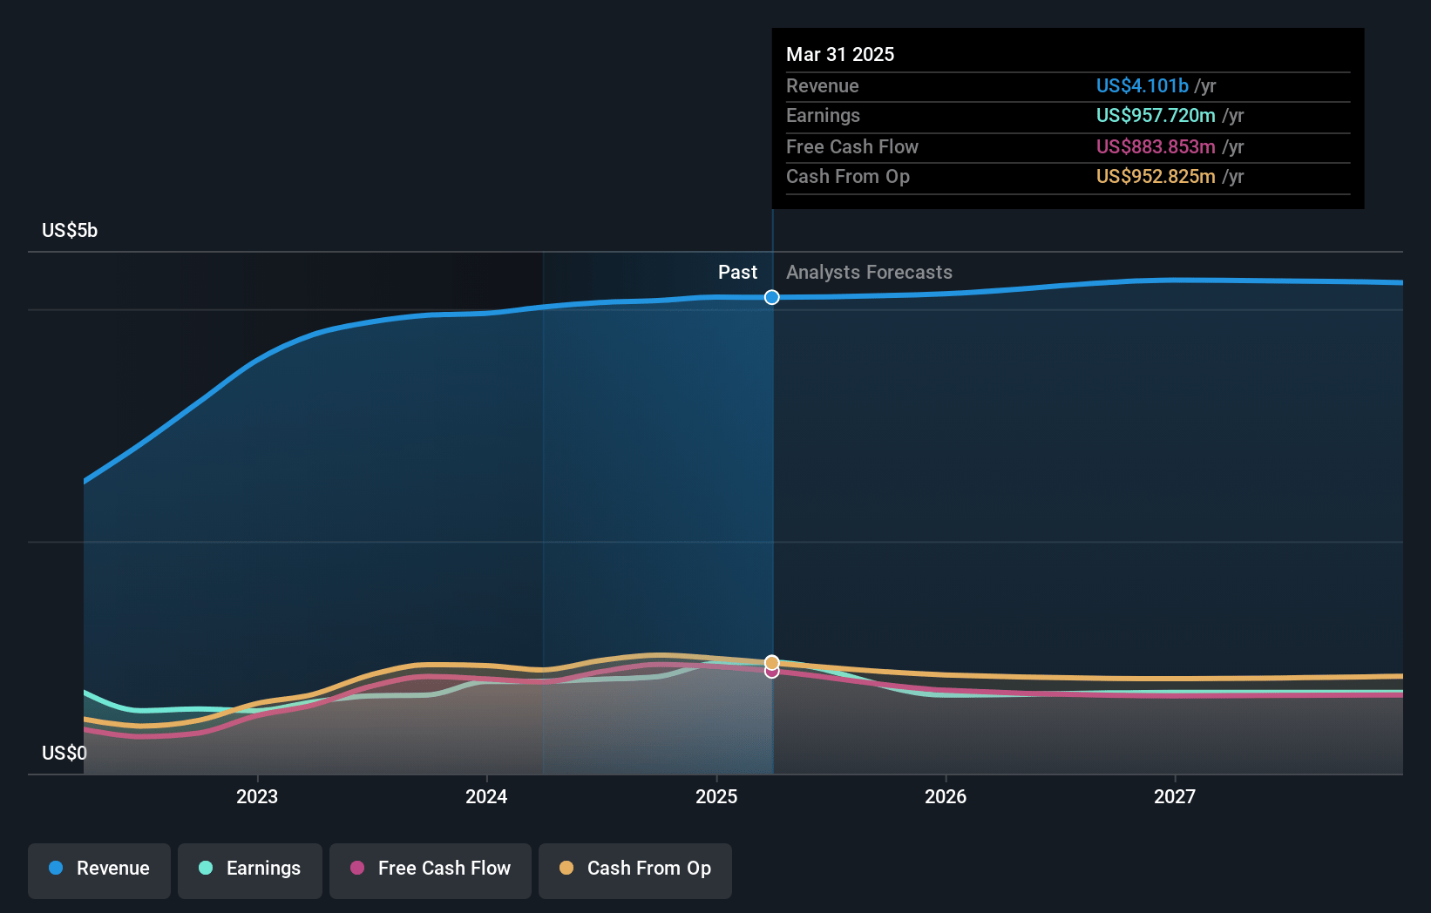This screenshot has height=913, width=1431.
Task: Click the Earnings row label in tooltip
Action: pos(823,115)
